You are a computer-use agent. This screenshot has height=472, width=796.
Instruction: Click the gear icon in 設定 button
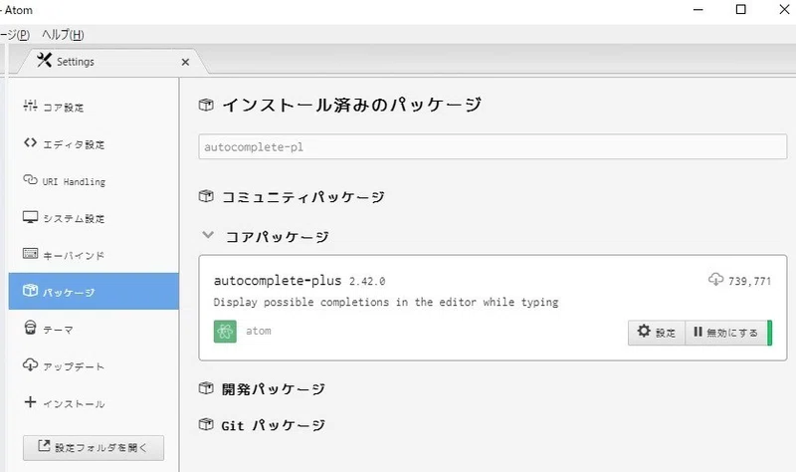[644, 332]
